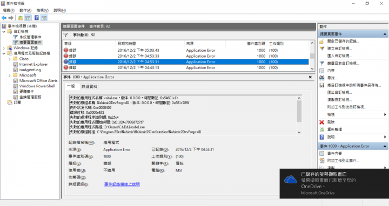Open the 說明 submenu arrow in actions pane

point(385,137)
